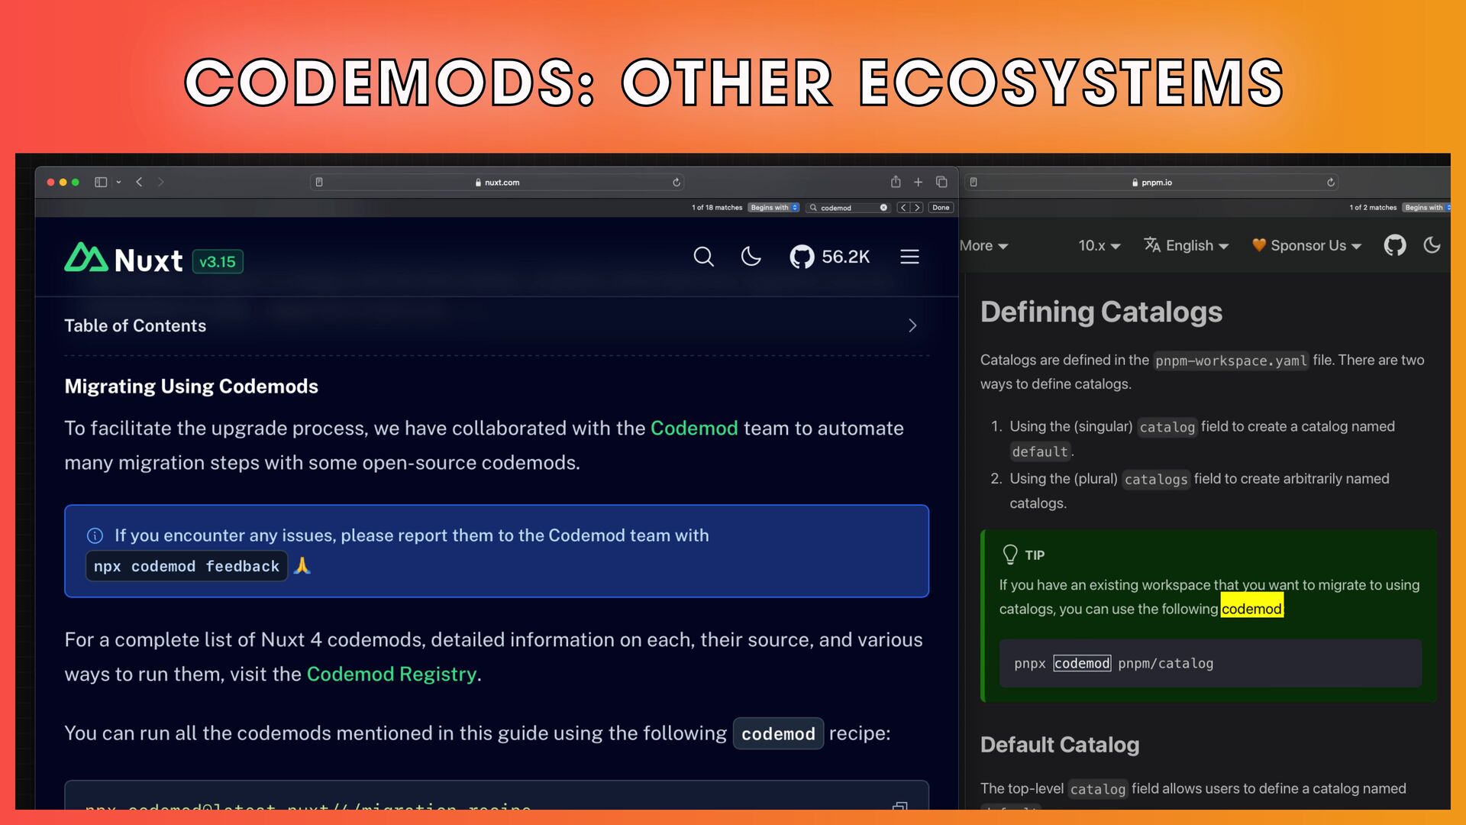1466x825 pixels.
Task: Click the Share icon in Safari toolbar
Action: [896, 182]
